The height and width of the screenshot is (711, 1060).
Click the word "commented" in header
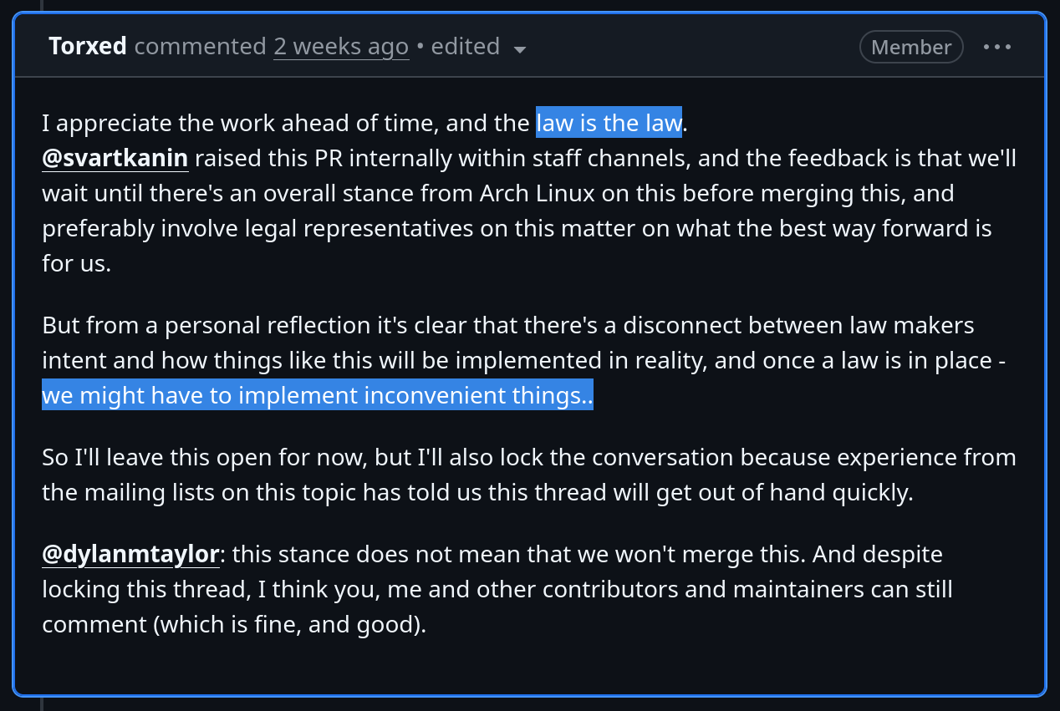coord(200,46)
